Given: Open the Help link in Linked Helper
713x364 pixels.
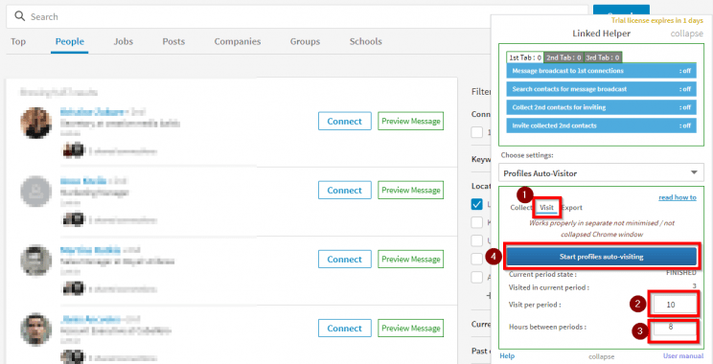Looking at the screenshot, I should coord(507,356).
